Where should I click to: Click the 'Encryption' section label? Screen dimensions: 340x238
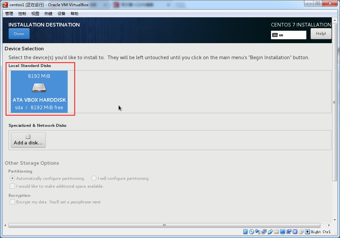pos(19,195)
